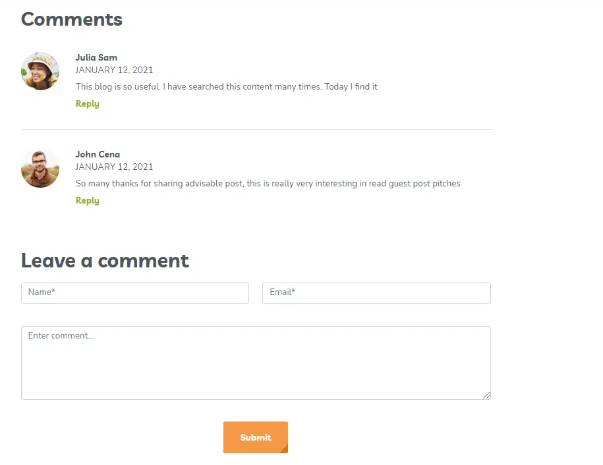Screen dimensions: 603x465
Task: Click into the Enter comment text area
Action: tap(256, 363)
